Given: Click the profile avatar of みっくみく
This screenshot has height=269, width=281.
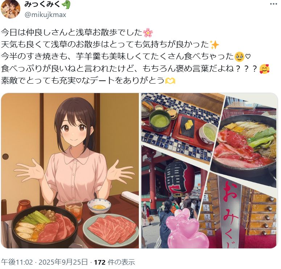Looking at the screenshot, I should click(11, 9).
